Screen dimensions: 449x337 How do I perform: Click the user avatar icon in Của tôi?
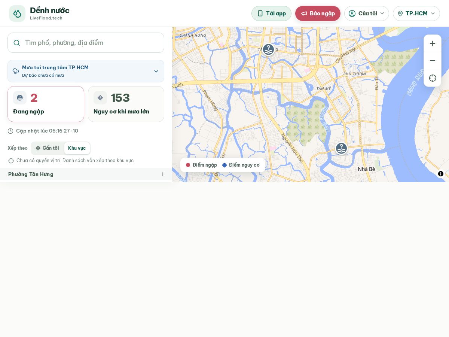coord(352,13)
